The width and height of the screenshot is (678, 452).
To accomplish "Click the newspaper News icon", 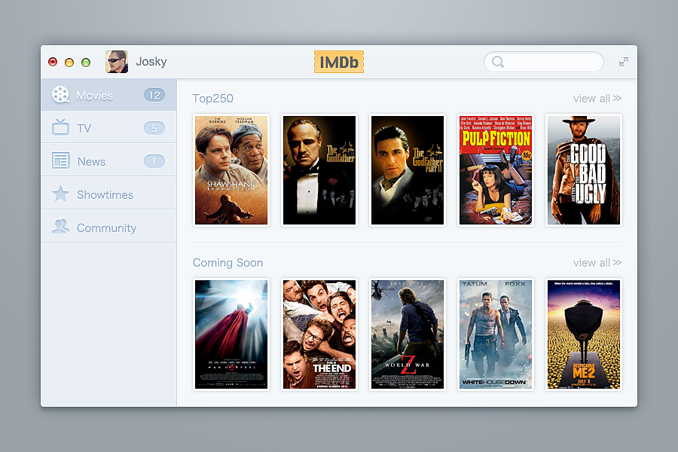I will pos(60,160).
